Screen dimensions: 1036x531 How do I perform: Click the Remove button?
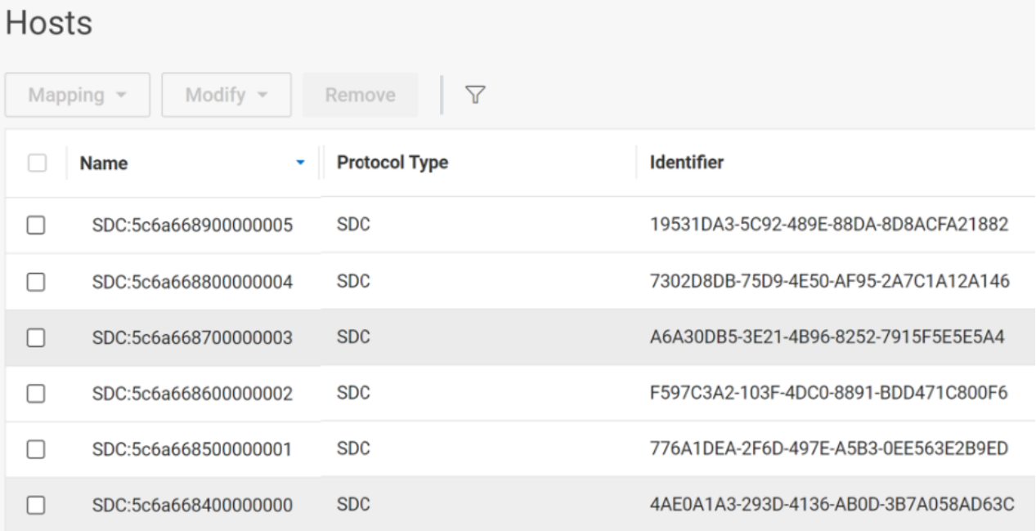(x=361, y=95)
